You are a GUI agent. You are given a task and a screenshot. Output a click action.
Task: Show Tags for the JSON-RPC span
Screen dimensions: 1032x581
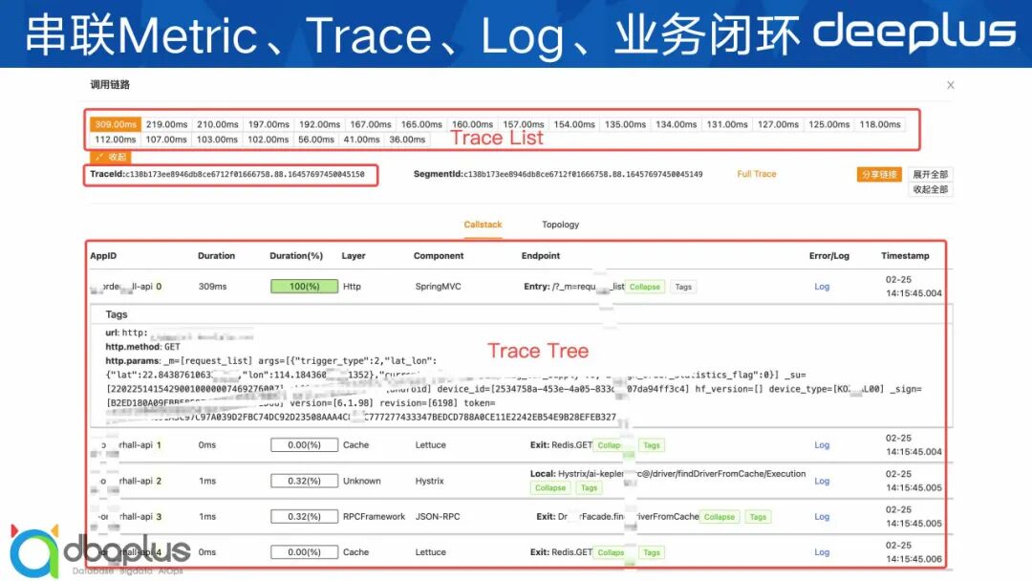click(758, 517)
